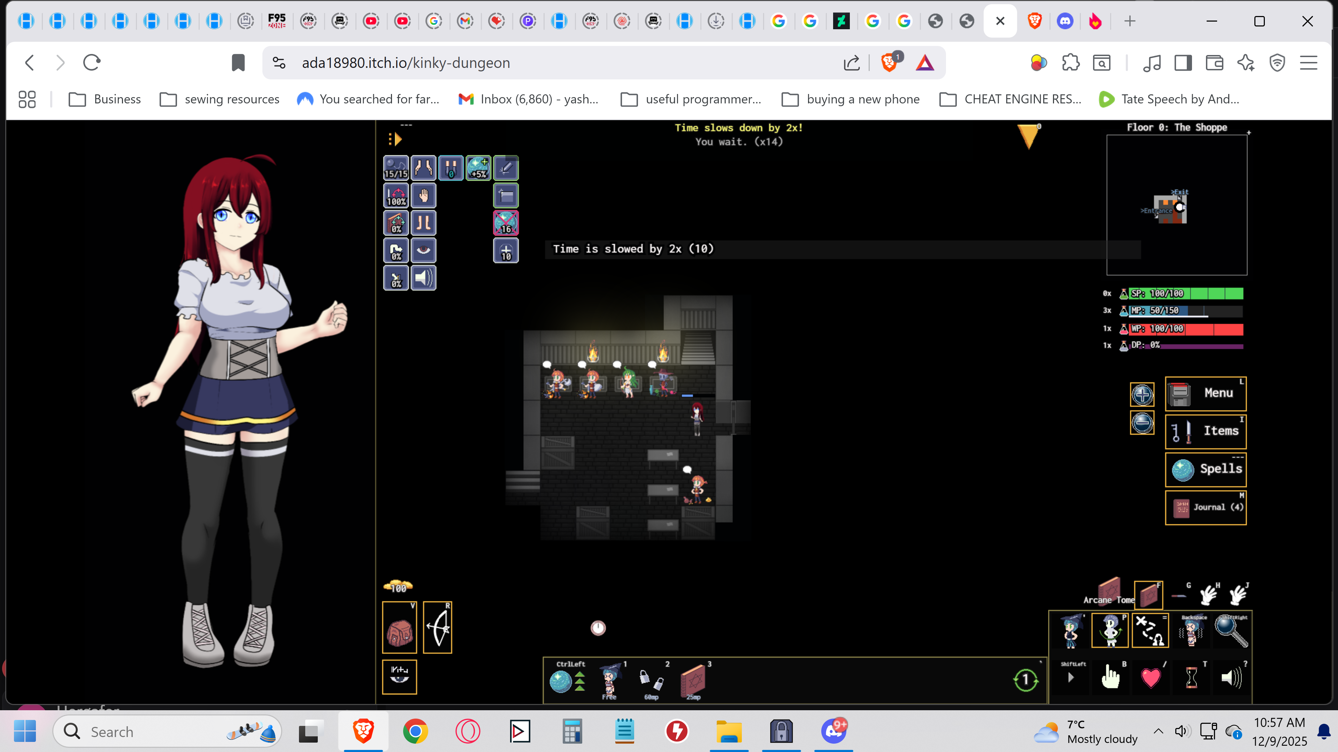Open the backpack inventory slot

(399, 627)
